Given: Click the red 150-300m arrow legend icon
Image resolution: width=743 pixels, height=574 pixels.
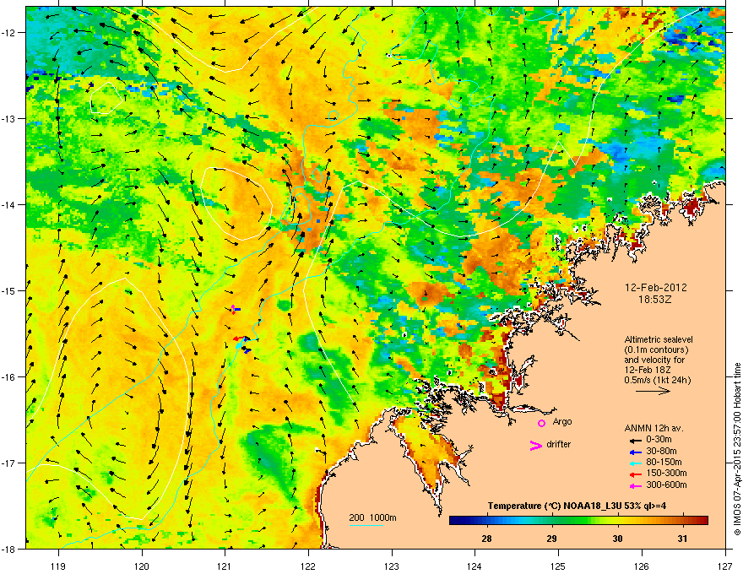Looking at the screenshot, I should 634,474.
